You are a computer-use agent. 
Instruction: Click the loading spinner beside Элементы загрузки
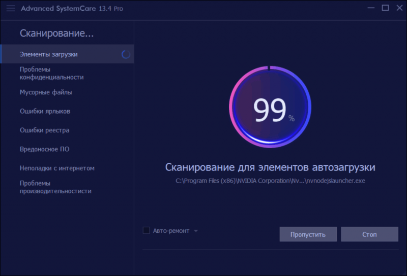pyautogui.click(x=126, y=54)
